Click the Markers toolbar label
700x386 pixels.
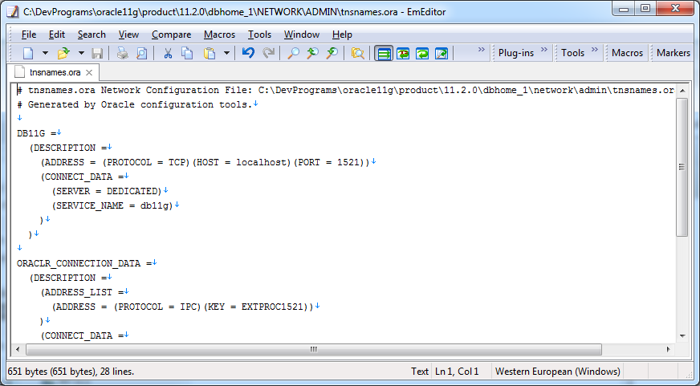click(x=674, y=53)
